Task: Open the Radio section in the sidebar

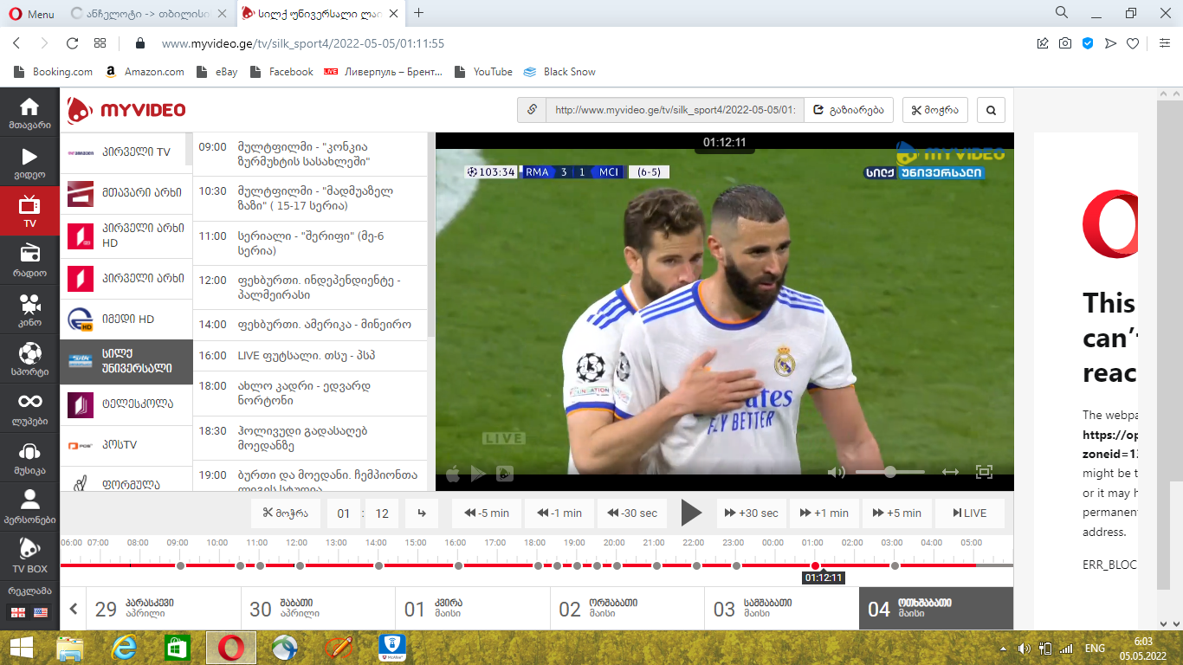Action: point(29,260)
